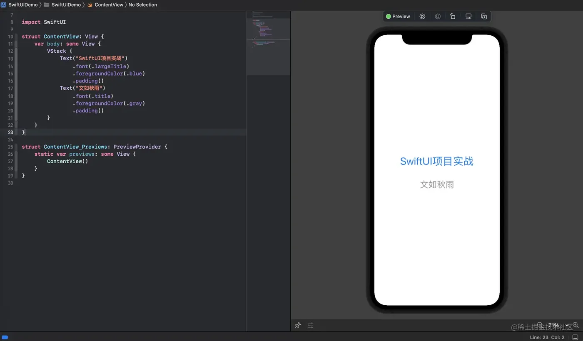This screenshot has width=583, height=341.
Task: Pin the preview with the pin icon
Action: (x=298, y=326)
